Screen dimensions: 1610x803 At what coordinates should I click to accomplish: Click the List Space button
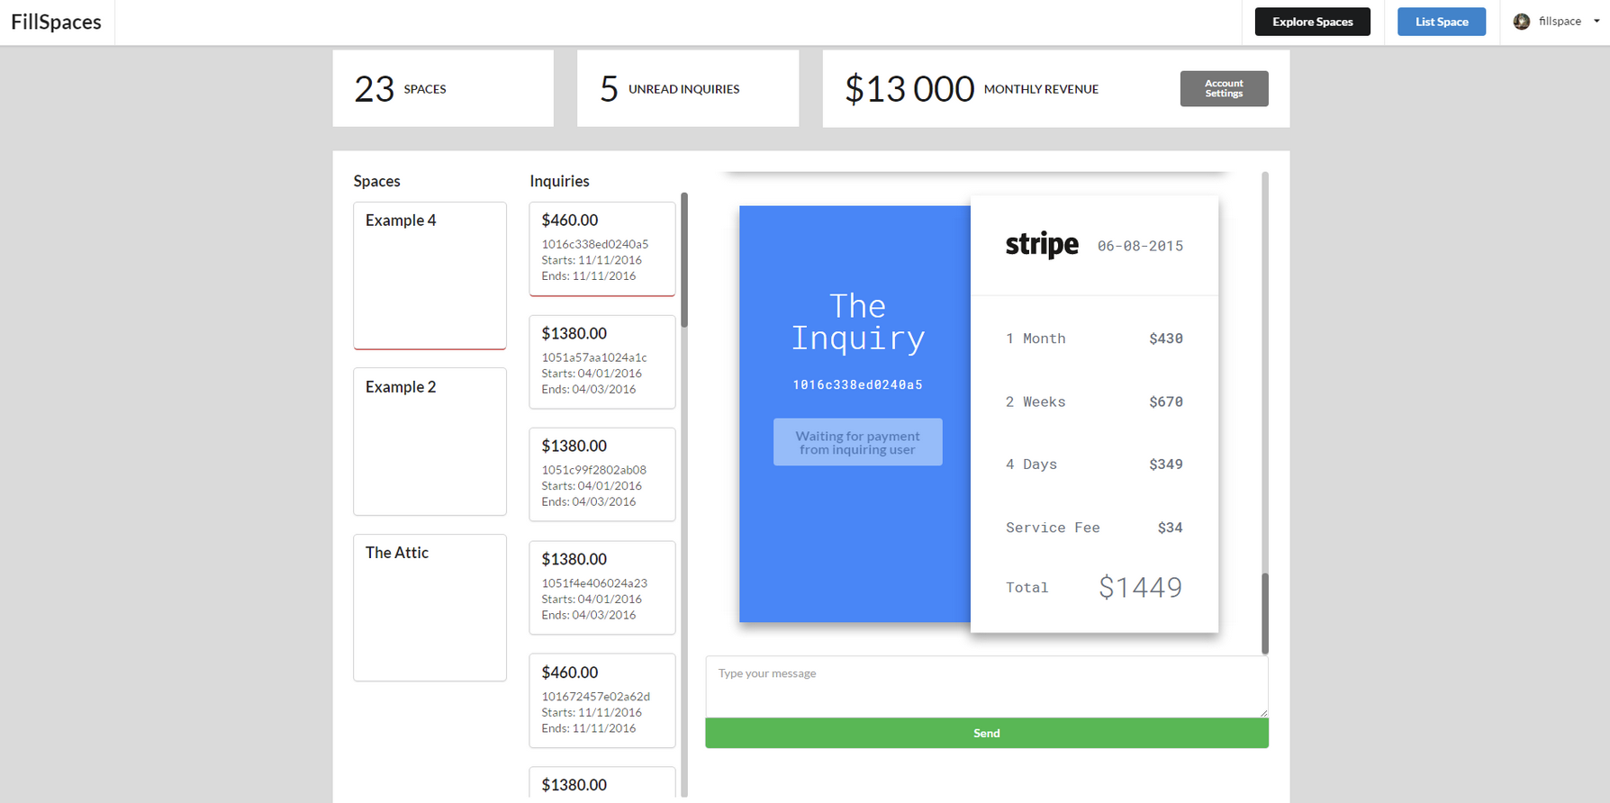(x=1441, y=21)
